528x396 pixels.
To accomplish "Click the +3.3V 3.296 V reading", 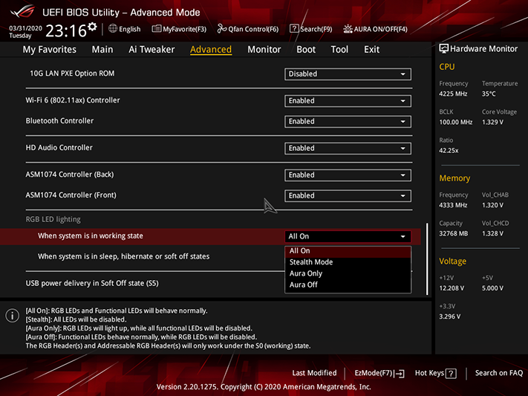I will tap(449, 317).
